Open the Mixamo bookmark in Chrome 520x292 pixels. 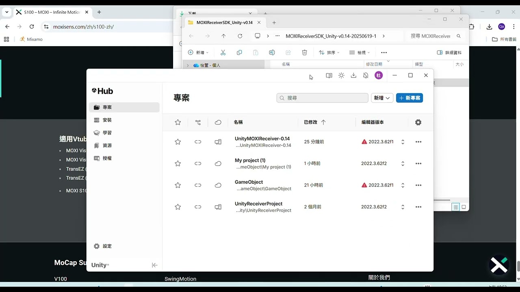[x=31, y=39]
